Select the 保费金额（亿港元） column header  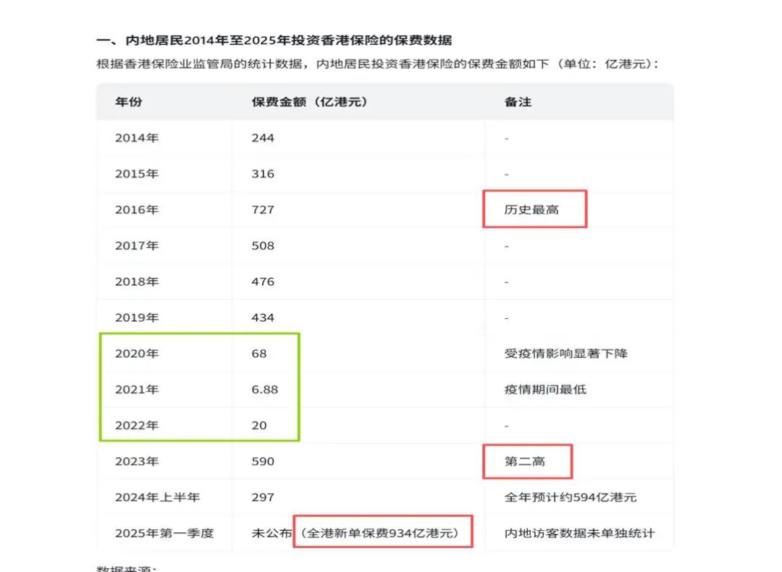(310, 102)
